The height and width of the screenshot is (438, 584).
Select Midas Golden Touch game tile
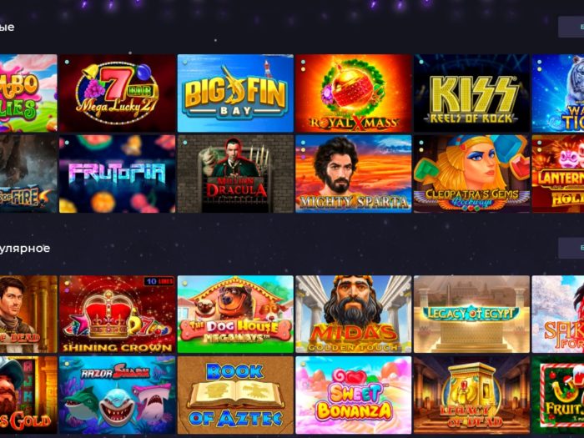pos(354,315)
